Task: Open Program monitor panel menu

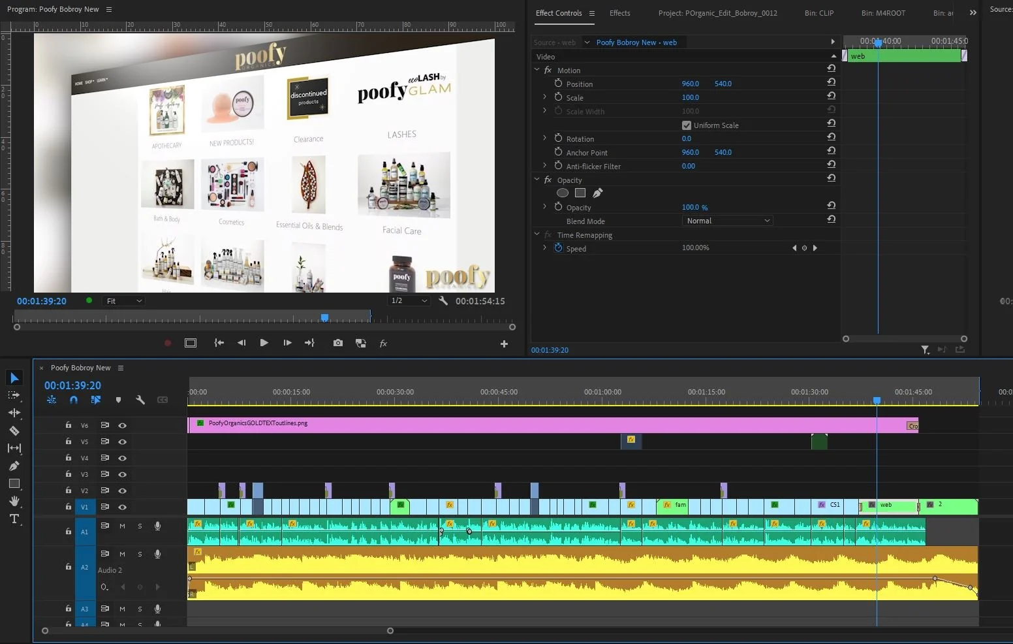Action: pyautogui.click(x=109, y=9)
